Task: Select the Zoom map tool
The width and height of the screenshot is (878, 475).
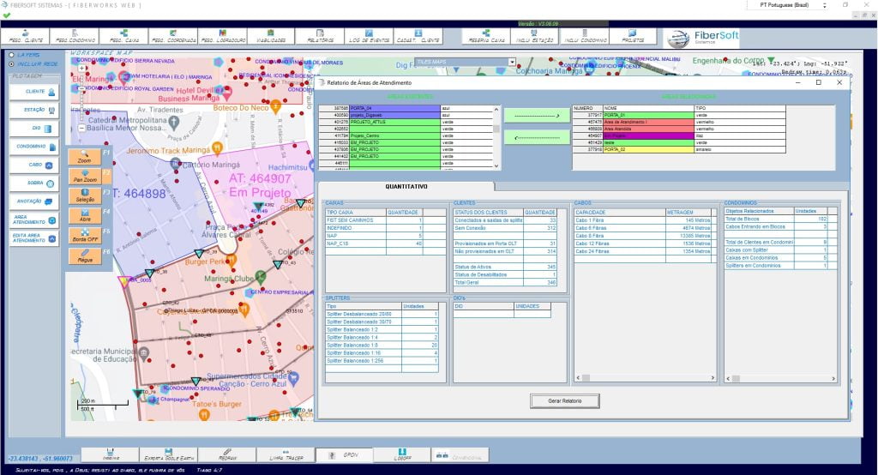Action: coord(84,156)
